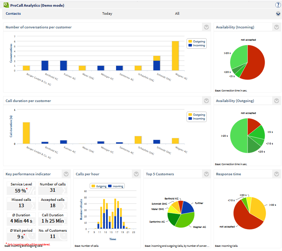Click the Base: Incoming Calls footer text

coord(226,246)
